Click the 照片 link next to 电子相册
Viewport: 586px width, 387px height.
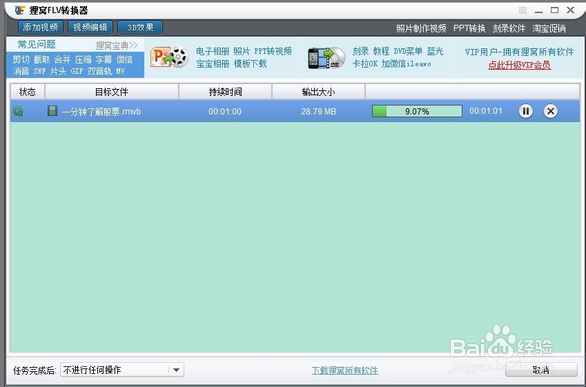pos(242,51)
